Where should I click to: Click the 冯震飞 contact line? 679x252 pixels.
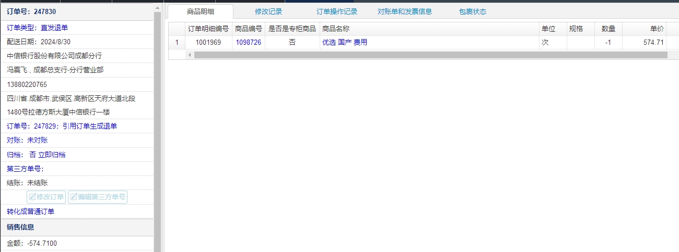tap(55, 70)
